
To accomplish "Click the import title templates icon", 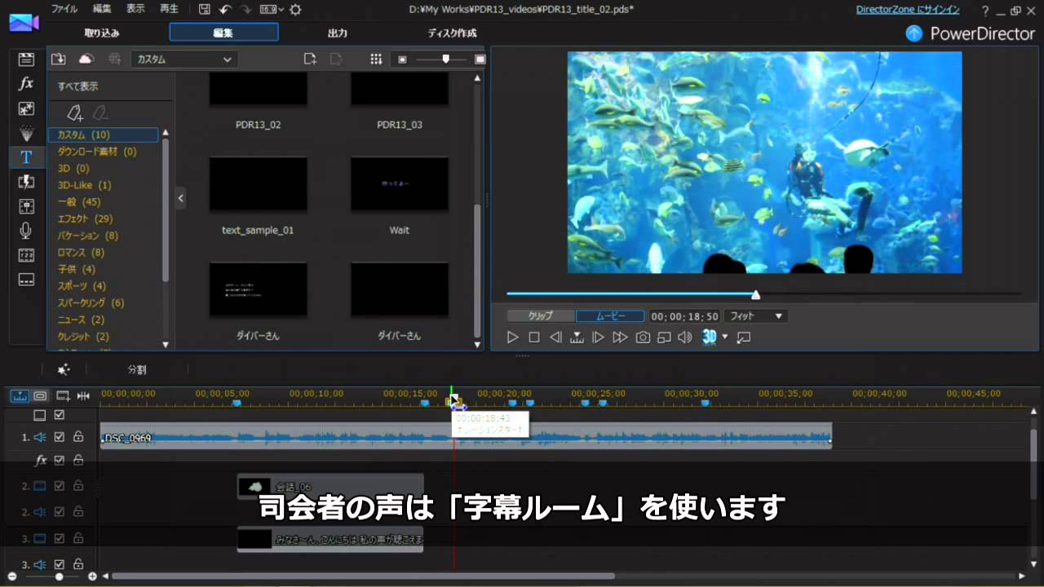I will point(59,59).
